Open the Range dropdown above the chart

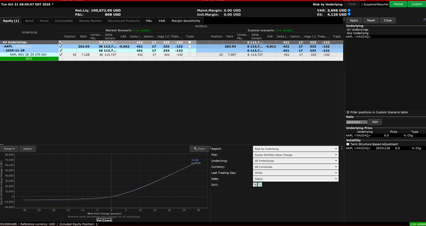coord(9,149)
